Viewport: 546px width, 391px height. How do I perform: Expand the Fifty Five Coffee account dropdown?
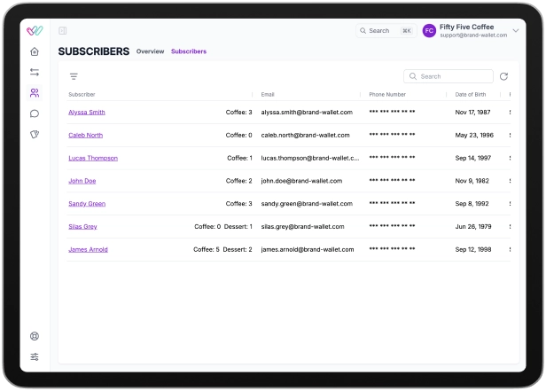click(x=515, y=30)
